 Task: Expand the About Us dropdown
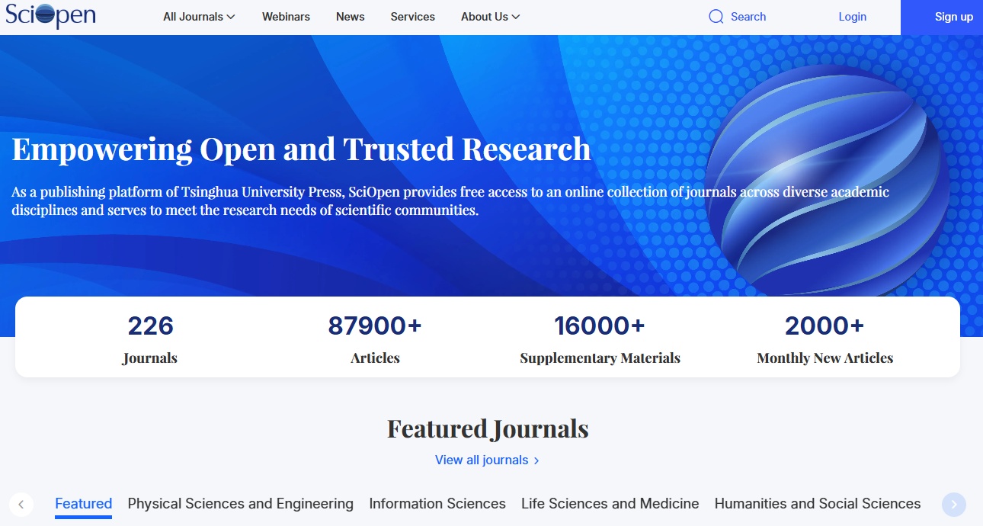491,17
